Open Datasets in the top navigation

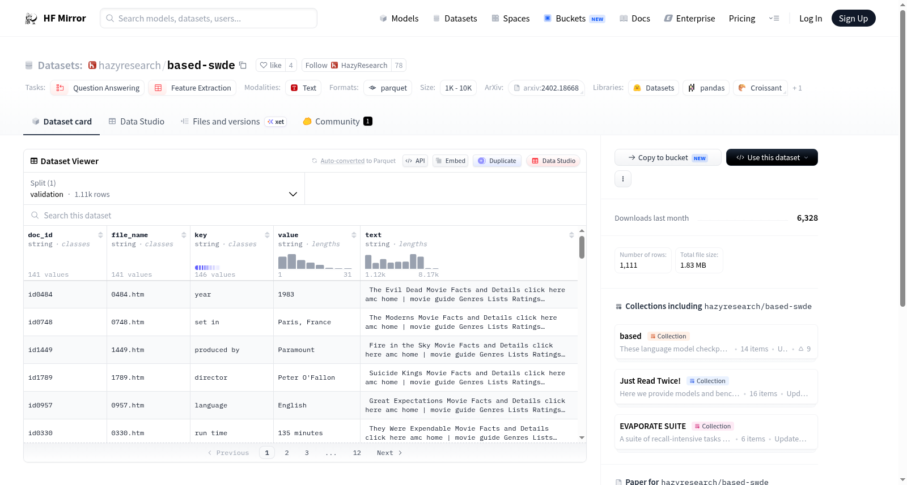455,18
